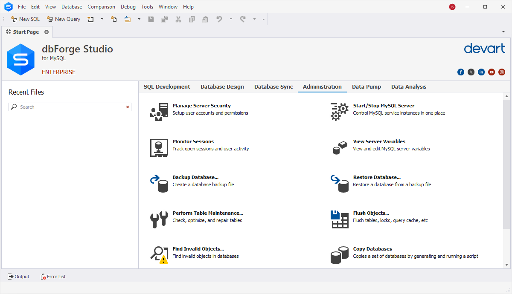Open the View menu
The image size is (512, 294).
pos(50,7)
